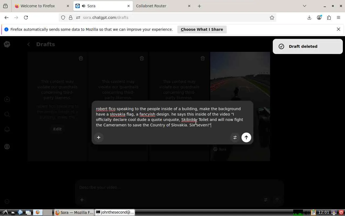Delete the second draft with its trash icon
Screen dimensions: 345x216
142,58
